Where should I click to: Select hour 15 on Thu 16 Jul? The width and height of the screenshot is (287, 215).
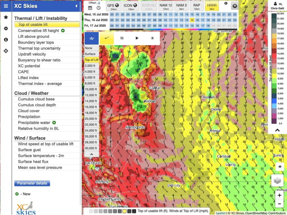(x=192, y=20)
